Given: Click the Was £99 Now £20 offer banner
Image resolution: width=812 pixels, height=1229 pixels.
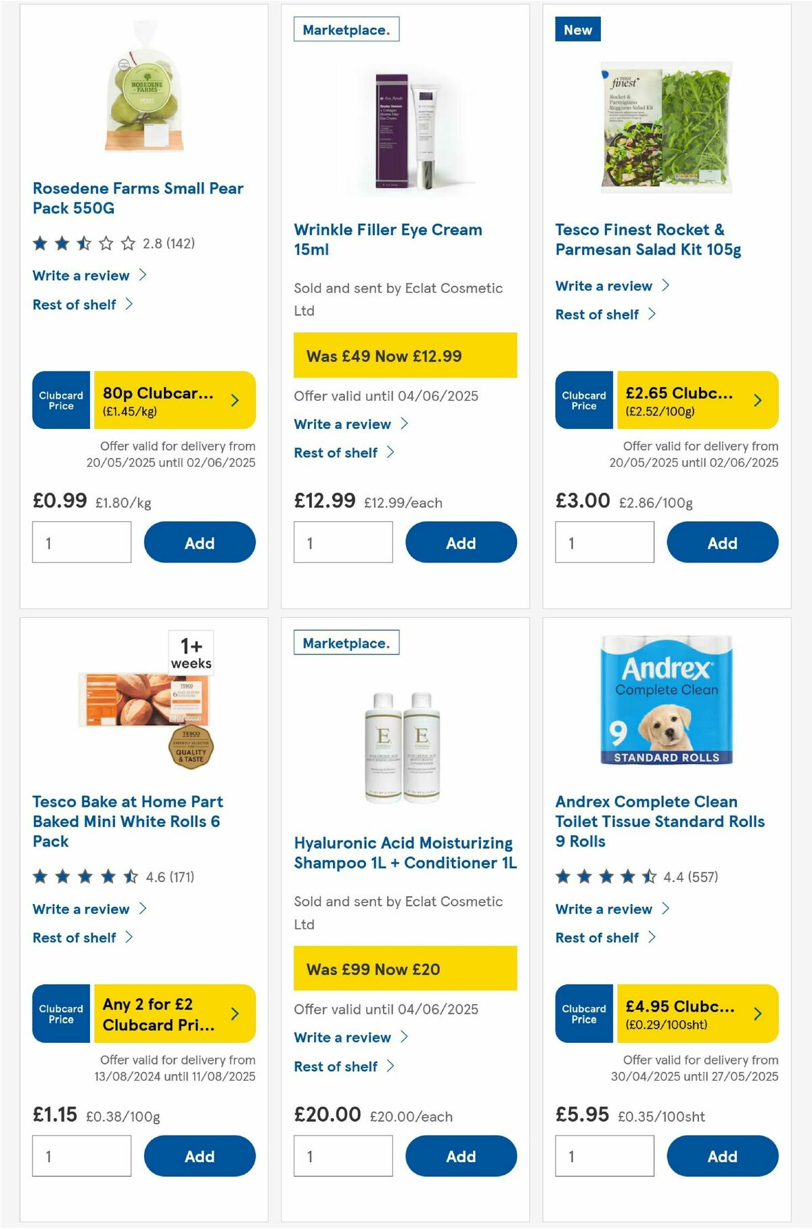Looking at the screenshot, I should pos(405,968).
